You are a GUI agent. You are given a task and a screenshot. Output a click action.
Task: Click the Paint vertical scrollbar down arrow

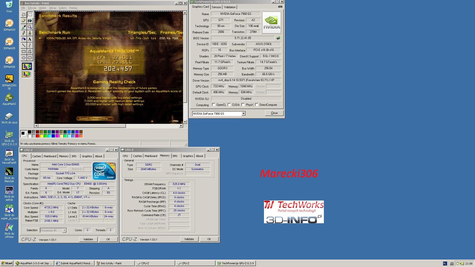(x=185, y=122)
